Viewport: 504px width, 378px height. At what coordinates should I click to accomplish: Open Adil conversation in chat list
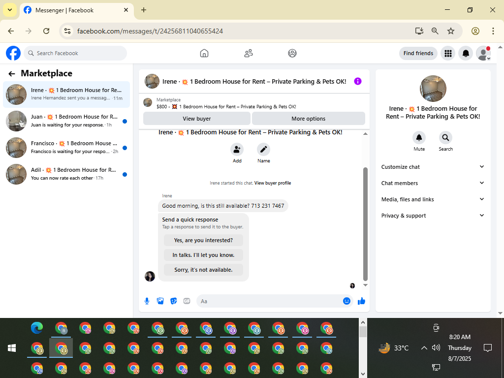click(66, 174)
